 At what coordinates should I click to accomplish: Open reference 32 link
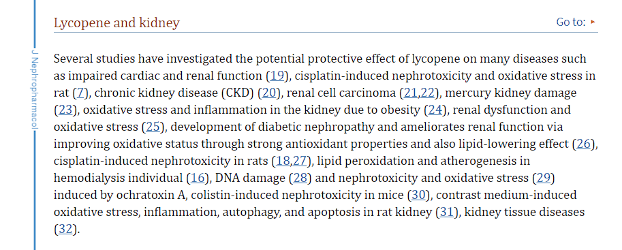[x=65, y=230]
